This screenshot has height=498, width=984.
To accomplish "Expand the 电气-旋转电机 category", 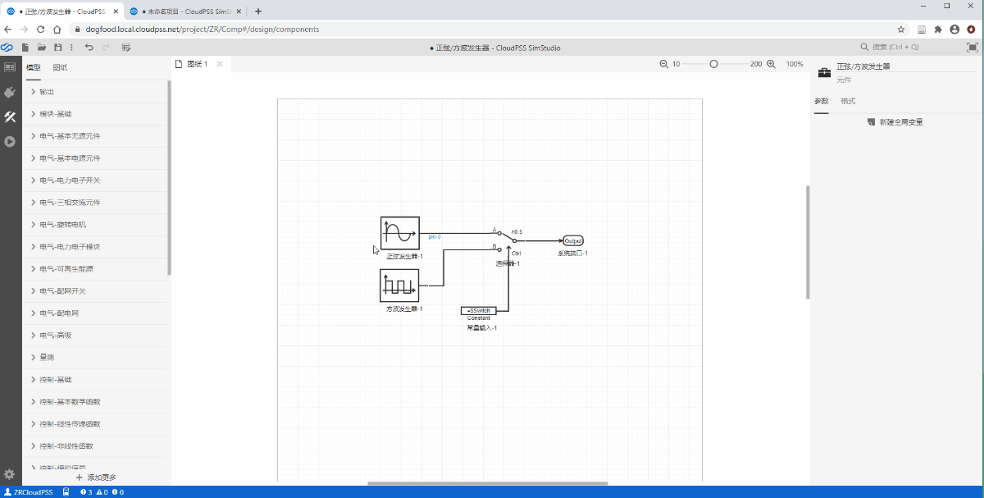I will [x=96, y=225].
